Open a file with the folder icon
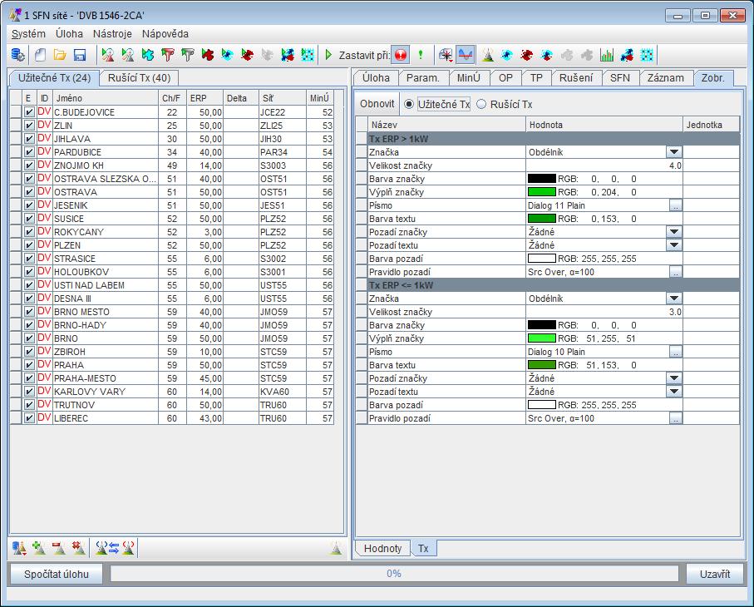The image size is (754, 607). coord(60,55)
